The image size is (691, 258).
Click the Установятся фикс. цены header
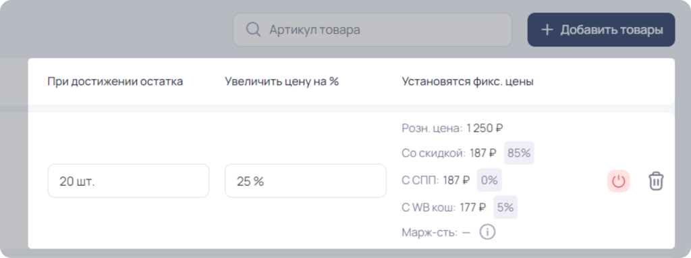(468, 82)
